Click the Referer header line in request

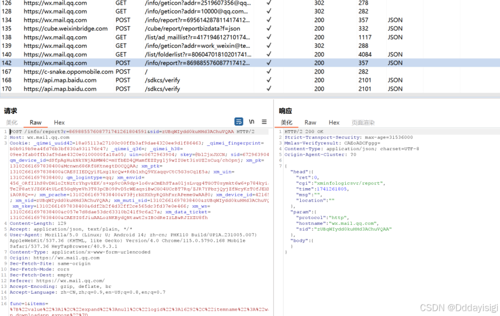pyautogui.click(x=57, y=281)
